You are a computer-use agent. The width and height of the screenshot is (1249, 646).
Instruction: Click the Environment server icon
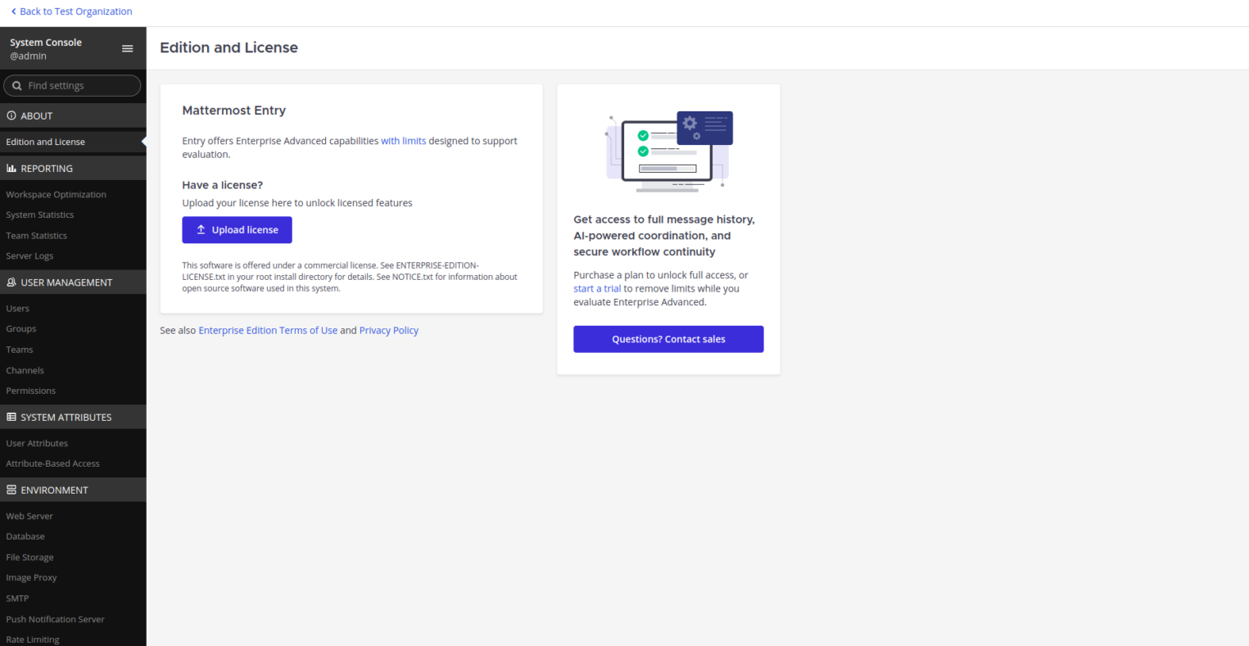[x=11, y=490]
